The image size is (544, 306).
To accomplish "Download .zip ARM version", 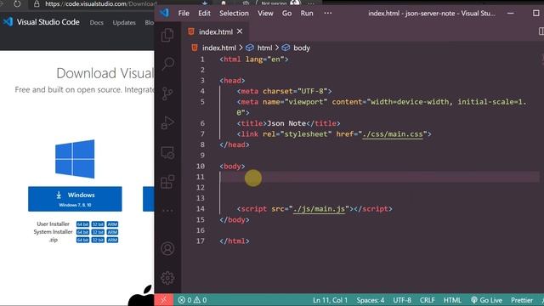I will tap(112, 240).
